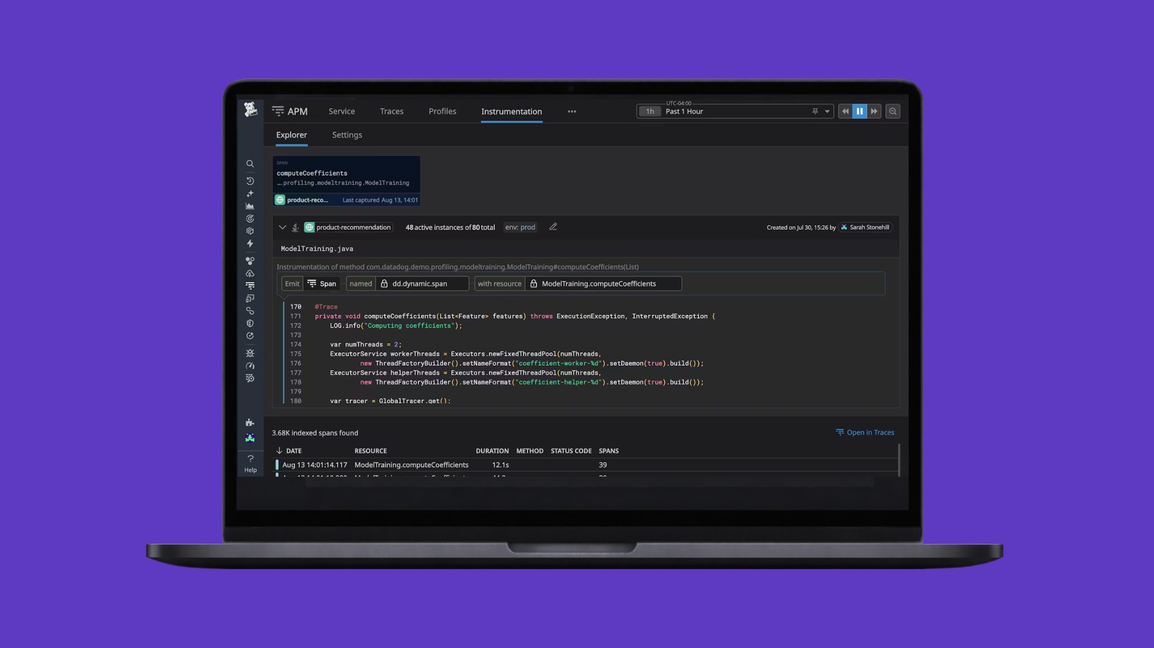
Task: Open the Settings sub-tab
Action: pyautogui.click(x=347, y=135)
